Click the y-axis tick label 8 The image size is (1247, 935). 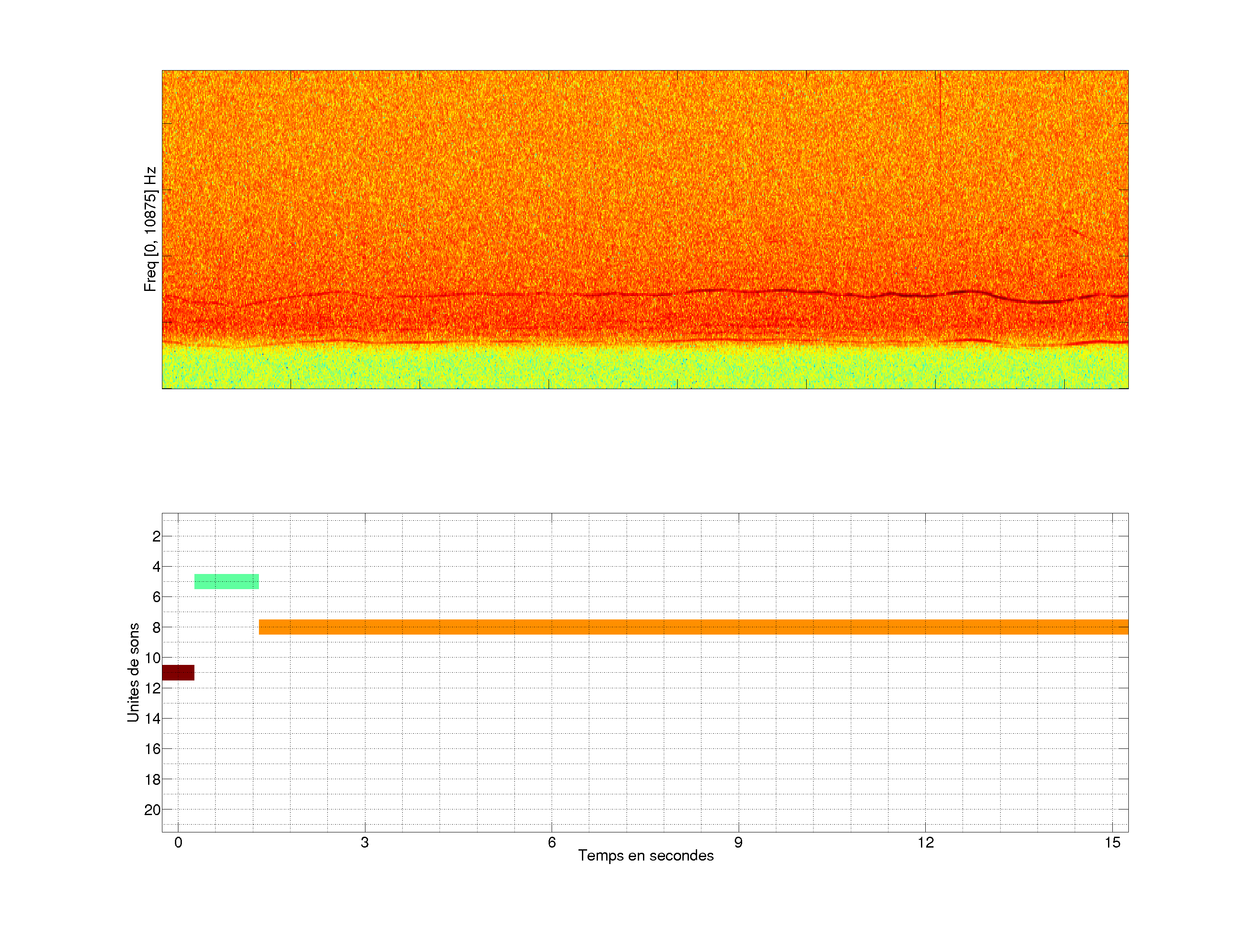pyautogui.click(x=156, y=627)
